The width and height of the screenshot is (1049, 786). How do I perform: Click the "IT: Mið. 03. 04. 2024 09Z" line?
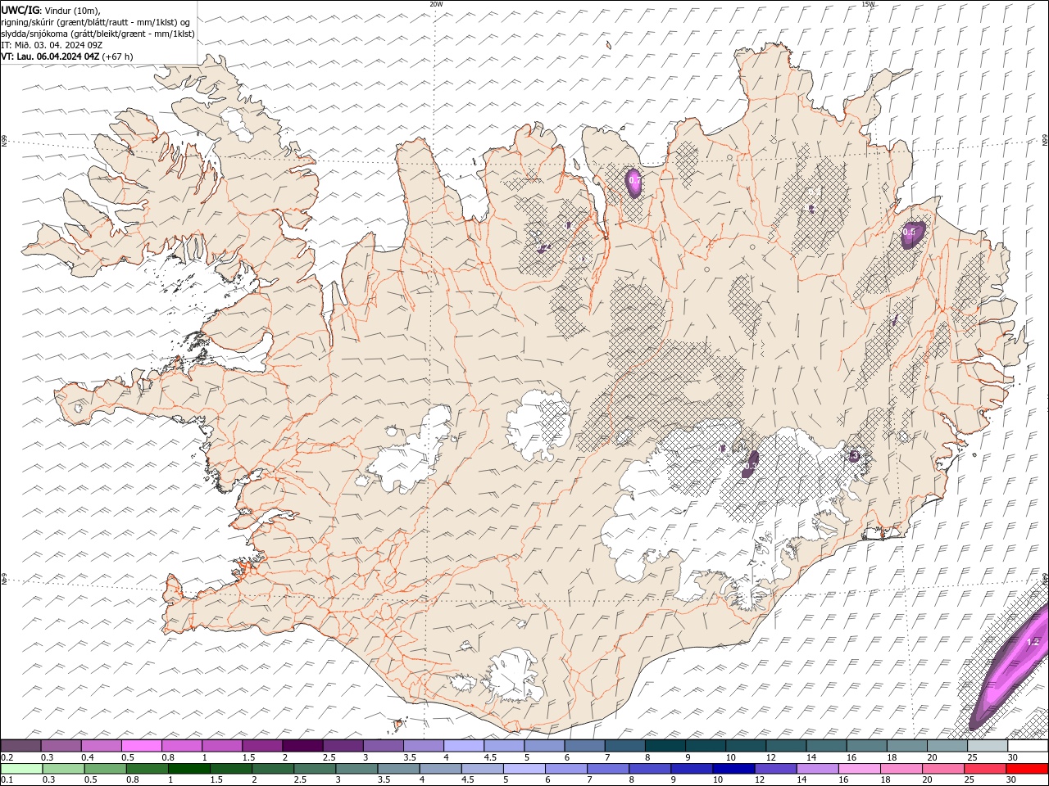coord(52,44)
